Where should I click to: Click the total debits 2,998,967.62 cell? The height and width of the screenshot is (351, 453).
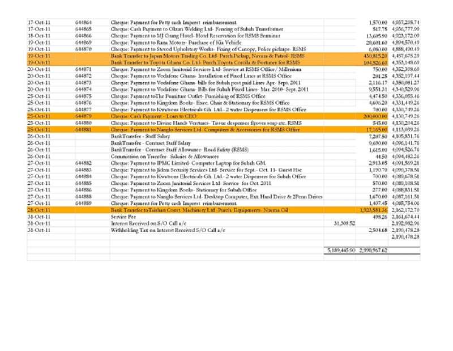[373, 250]
